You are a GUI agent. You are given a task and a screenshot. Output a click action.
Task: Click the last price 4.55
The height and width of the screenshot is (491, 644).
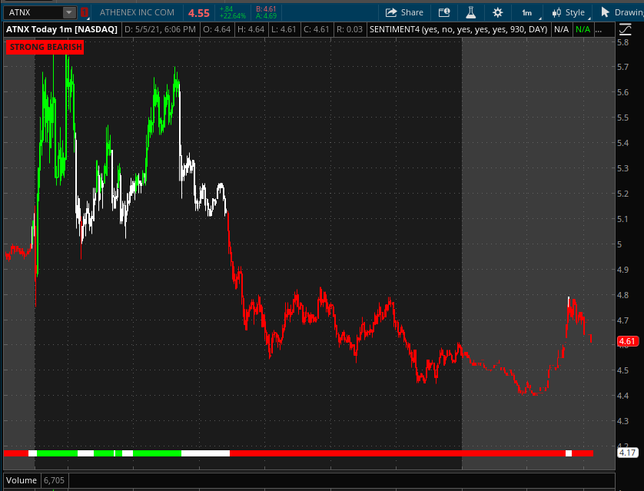[x=199, y=13]
